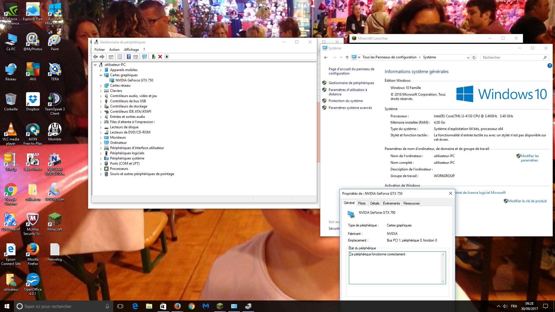This screenshot has width=555, height=312.
Task: Collapse the utilisateur-PC root node
Action: click(x=95, y=65)
